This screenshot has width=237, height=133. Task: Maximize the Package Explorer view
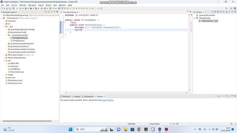coord(57,12)
